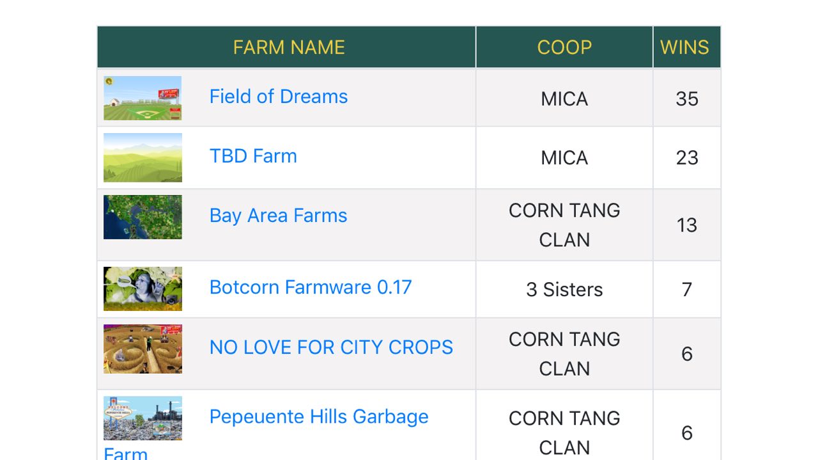Open the TBD Farm link
818x460 pixels.
253,156
